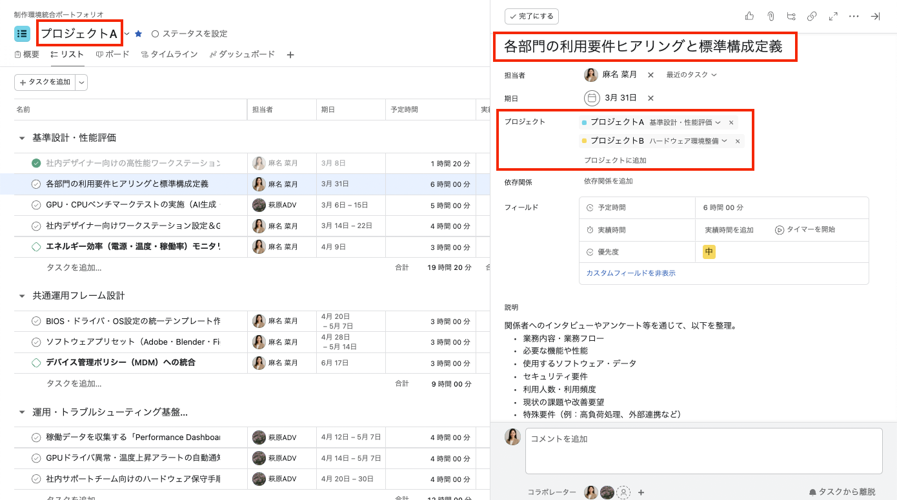The image size is (897, 500).
Task: Switch to the タイムライン tab
Action: (169, 54)
